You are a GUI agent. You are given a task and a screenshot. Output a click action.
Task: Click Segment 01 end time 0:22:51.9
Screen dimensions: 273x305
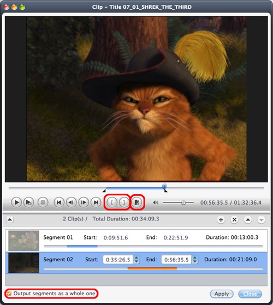tap(176, 237)
